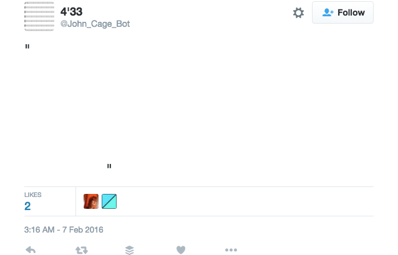Open the tweet permalink via 3:16 AM timestamp
The height and width of the screenshot is (255, 398).
39,230
